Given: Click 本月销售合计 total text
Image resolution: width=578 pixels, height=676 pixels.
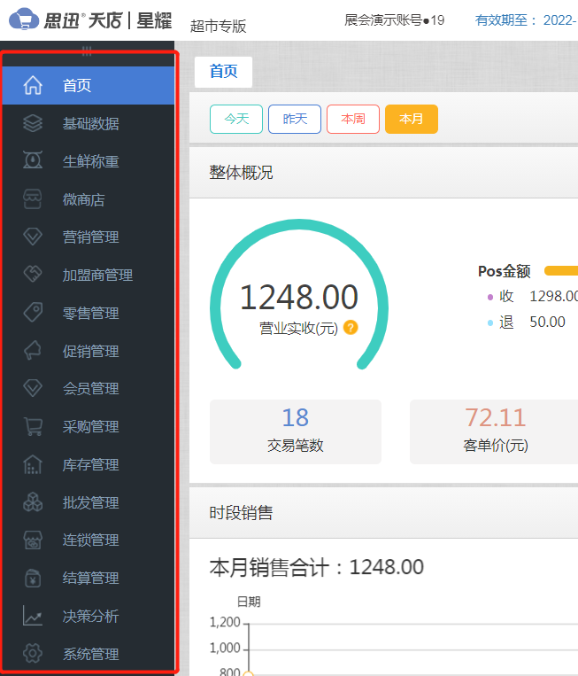Looking at the screenshot, I should pyautogui.click(x=317, y=567).
